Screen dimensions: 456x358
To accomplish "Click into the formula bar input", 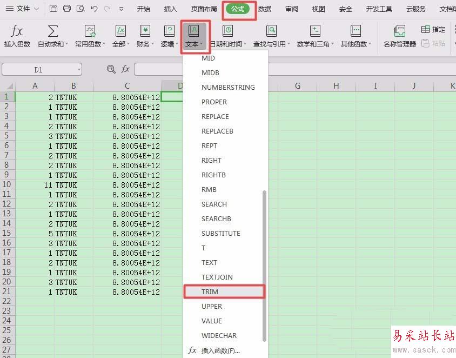I will click(x=295, y=70).
